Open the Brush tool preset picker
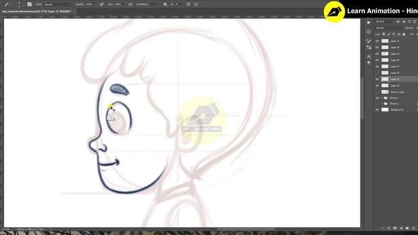Viewport: 418px width, 235px height. coord(8,5)
